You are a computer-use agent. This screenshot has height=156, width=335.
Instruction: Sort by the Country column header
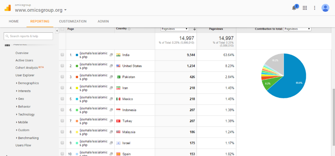click(x=121, y=29)
